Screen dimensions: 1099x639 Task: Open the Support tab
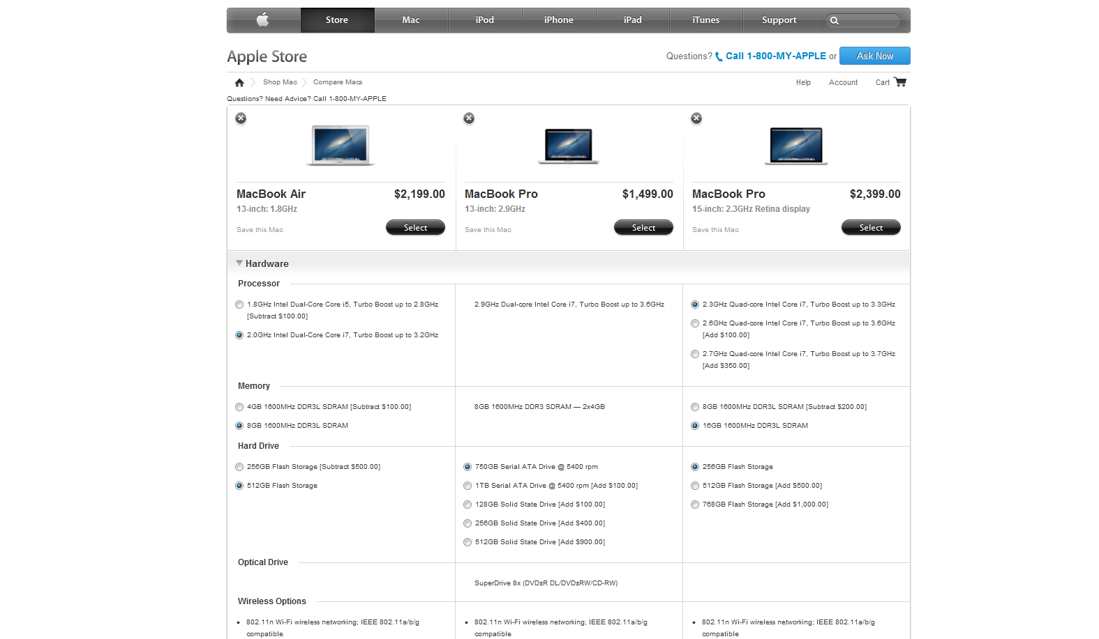[779, 20]
